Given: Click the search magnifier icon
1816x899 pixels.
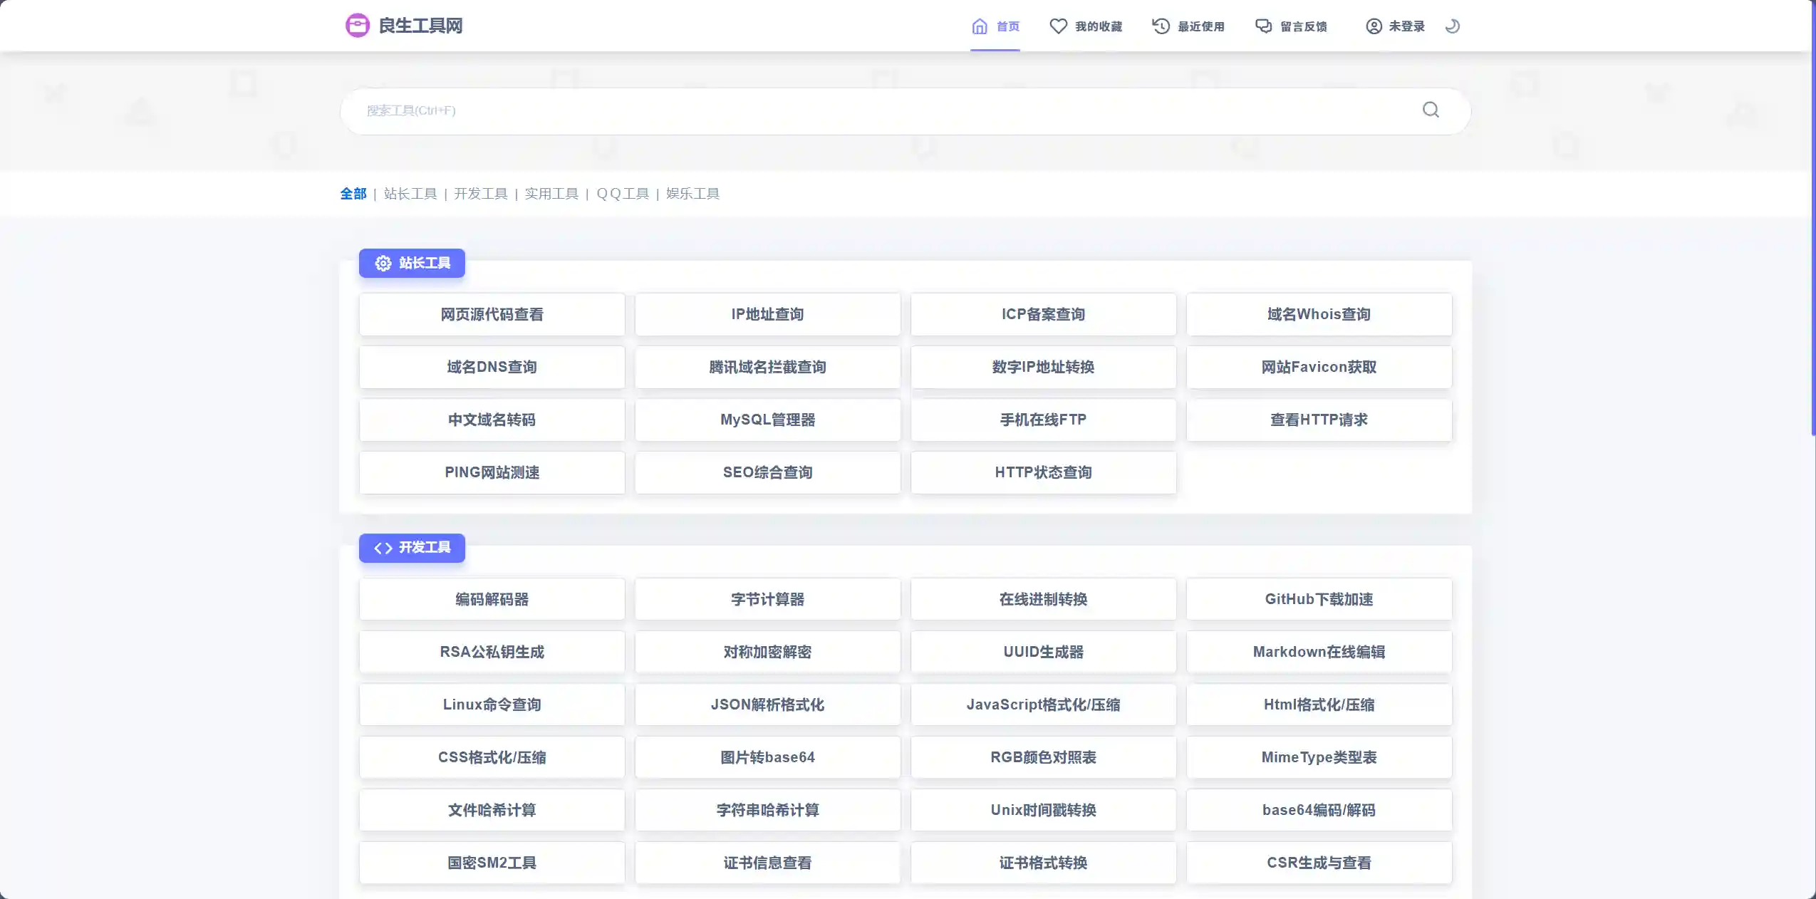Looking at the screenshot, I should point(1431,110).
